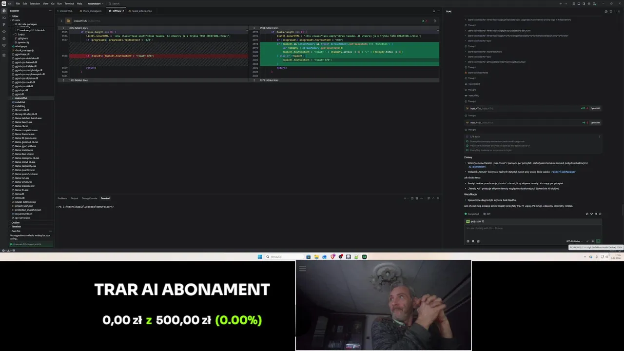Image resolution: width=624 pixels, height=351 pixels.
Task: Navigate forward with title bar arrow
Action: [566, 3]
